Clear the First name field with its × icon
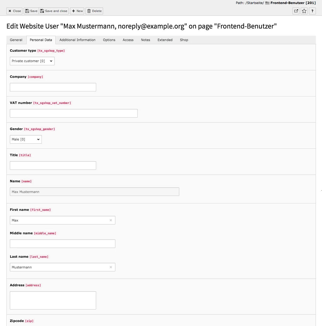 pos(111,220)
